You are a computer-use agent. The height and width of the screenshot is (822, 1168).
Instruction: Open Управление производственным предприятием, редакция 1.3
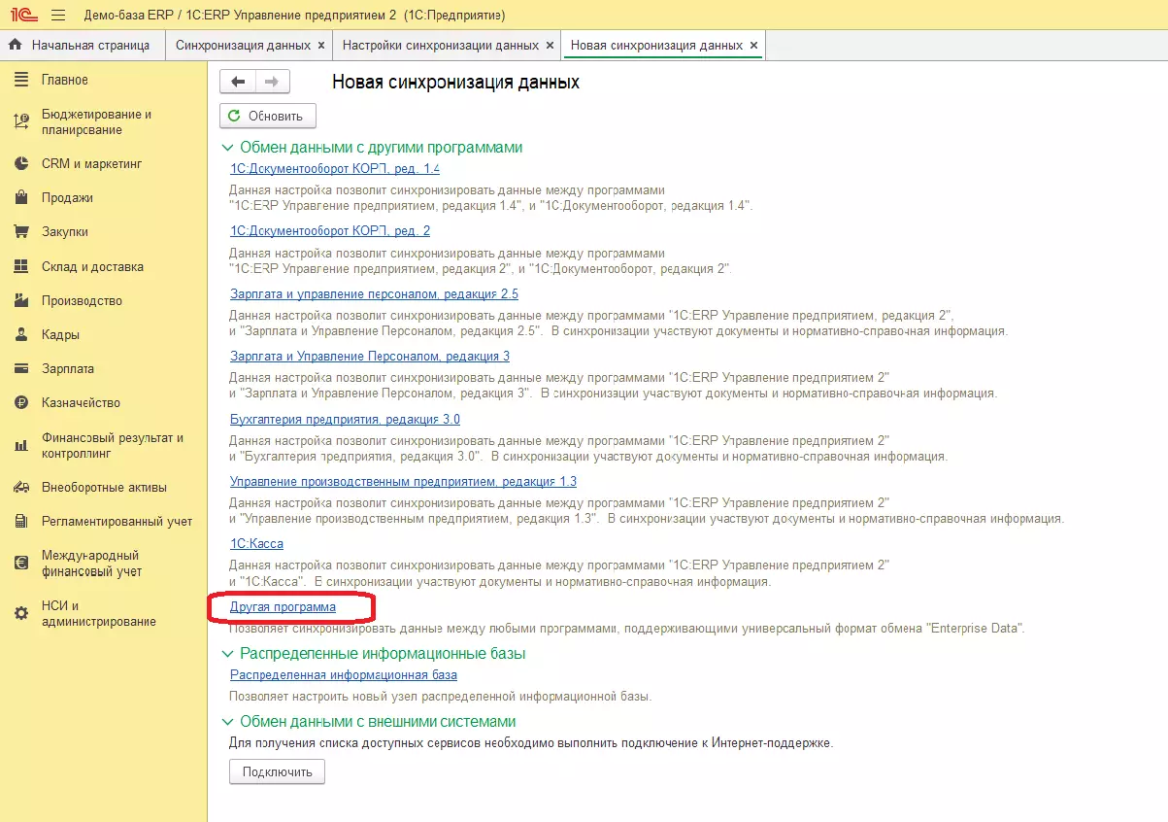(404, 481)
